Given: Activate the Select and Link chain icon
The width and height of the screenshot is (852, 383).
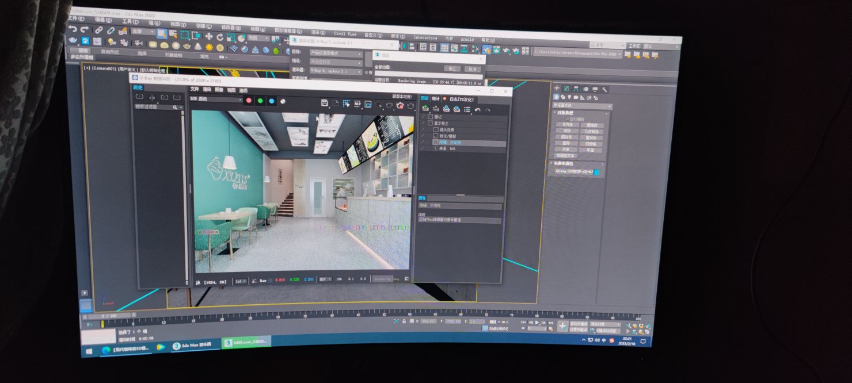Looking at the screenshot, I should [x=99, y=29].
